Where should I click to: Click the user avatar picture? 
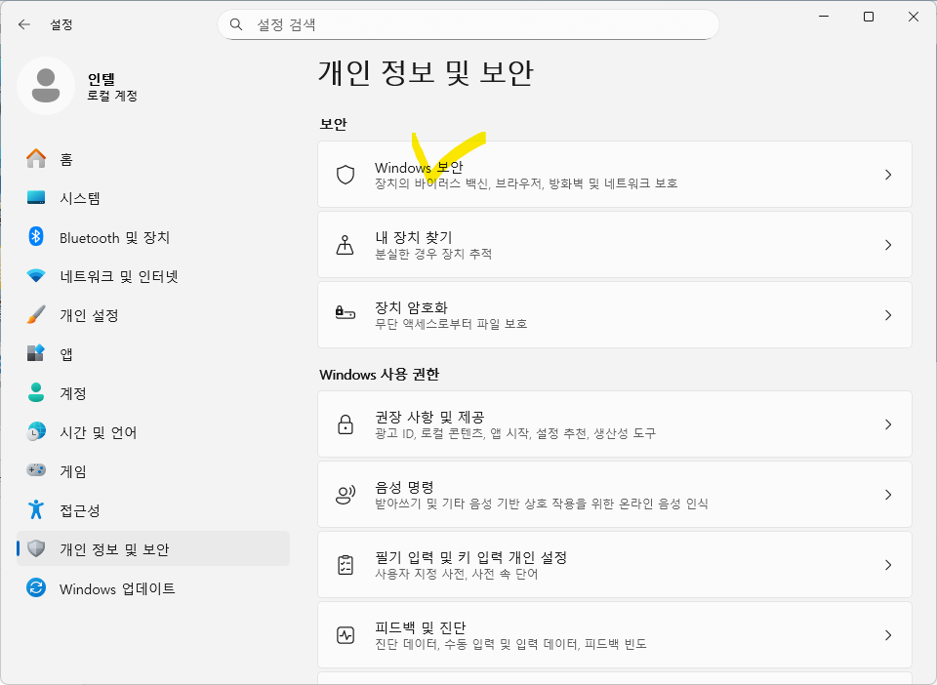pyautogui.click(x=46, y=86)
